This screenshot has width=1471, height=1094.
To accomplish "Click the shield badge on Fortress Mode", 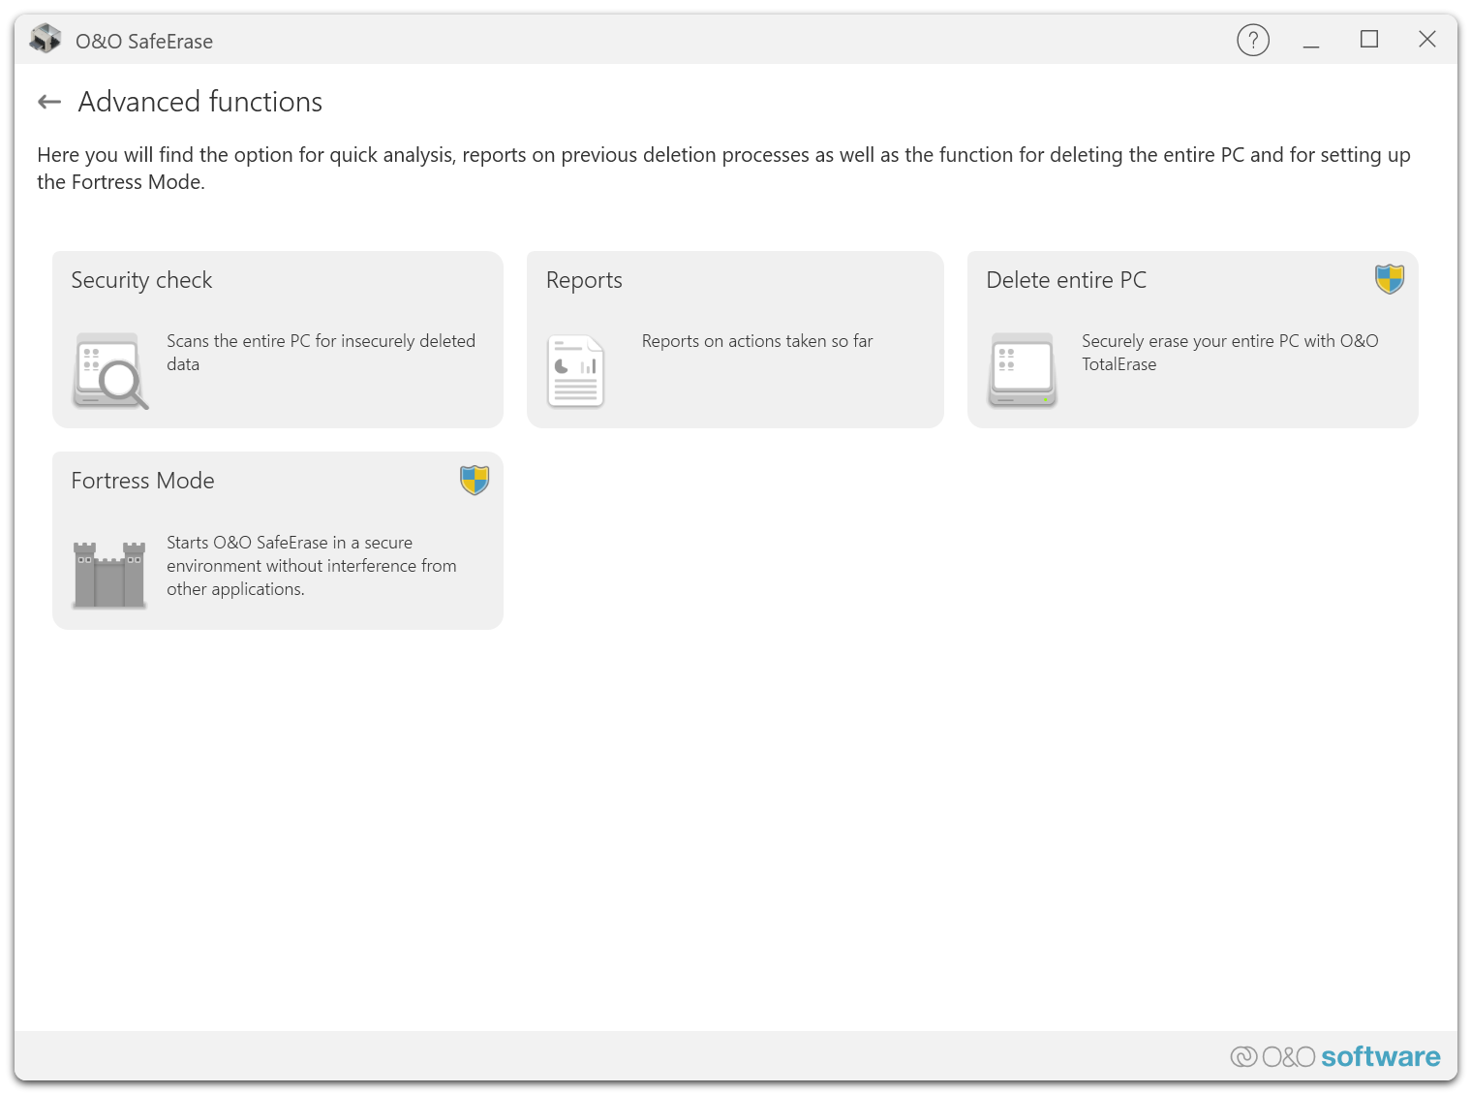I will click(474, 480).
